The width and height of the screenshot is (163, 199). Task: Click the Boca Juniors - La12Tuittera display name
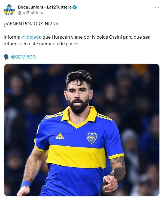click(x=45, y=7)
